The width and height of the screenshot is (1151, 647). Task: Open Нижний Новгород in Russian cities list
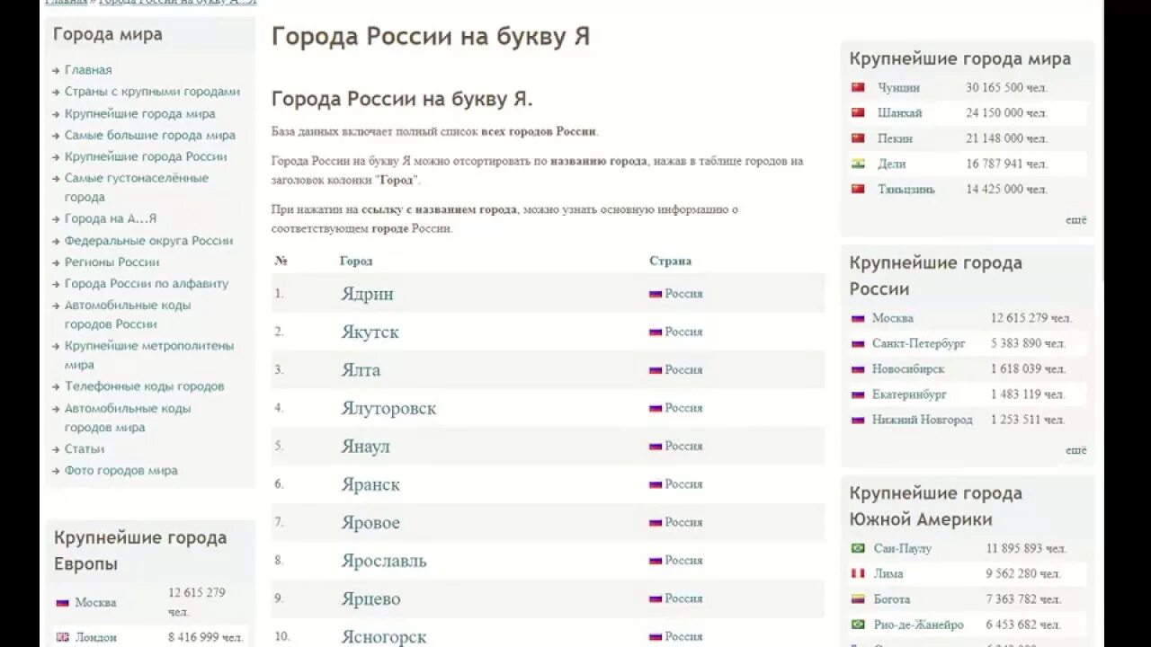coord(923,420)
